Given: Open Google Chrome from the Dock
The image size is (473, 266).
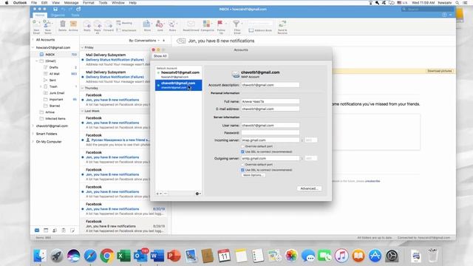Looking at the screenshot, I should coord(106,256).
